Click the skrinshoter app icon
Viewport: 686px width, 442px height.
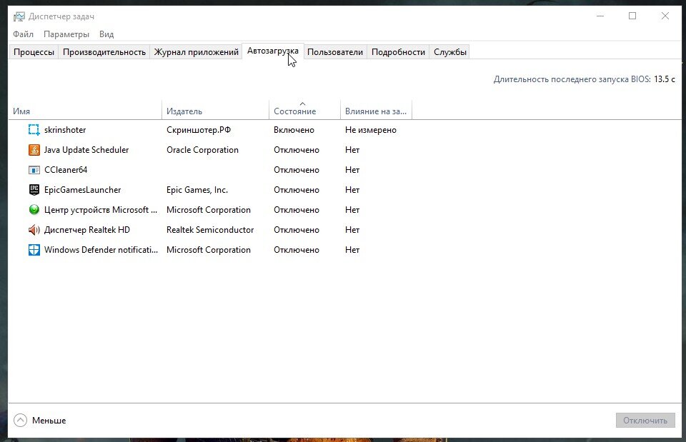[x=34, y=130]
